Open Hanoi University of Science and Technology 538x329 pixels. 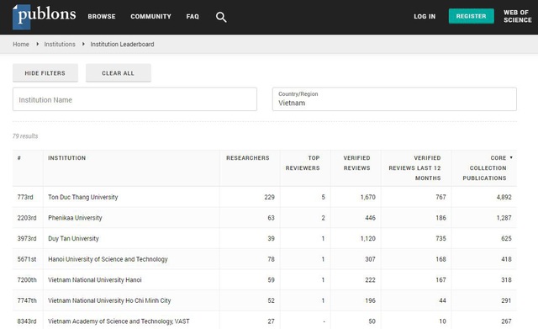[108, 259]
